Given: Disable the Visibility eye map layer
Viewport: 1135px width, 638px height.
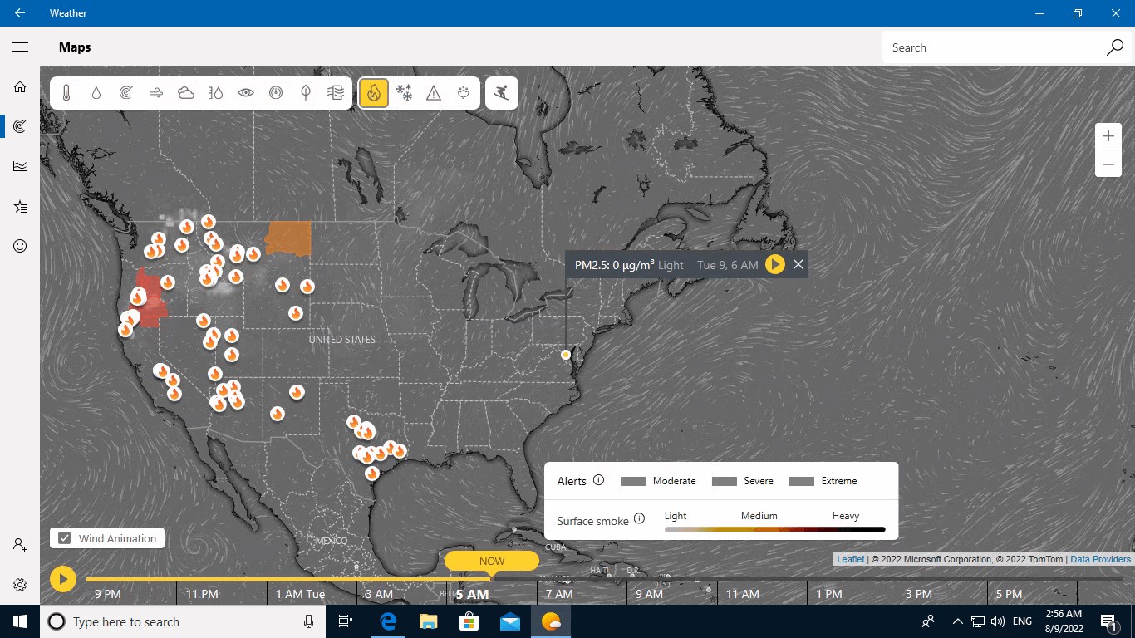Looking at the screenshot, I should tap(245, 92).
